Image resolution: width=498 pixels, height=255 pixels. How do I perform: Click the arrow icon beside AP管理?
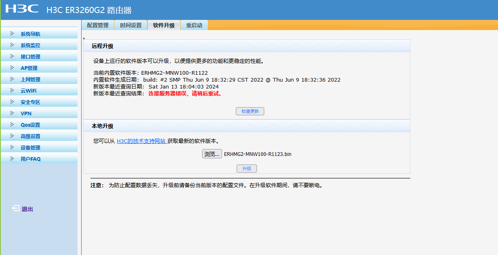(x=12, y=68)
